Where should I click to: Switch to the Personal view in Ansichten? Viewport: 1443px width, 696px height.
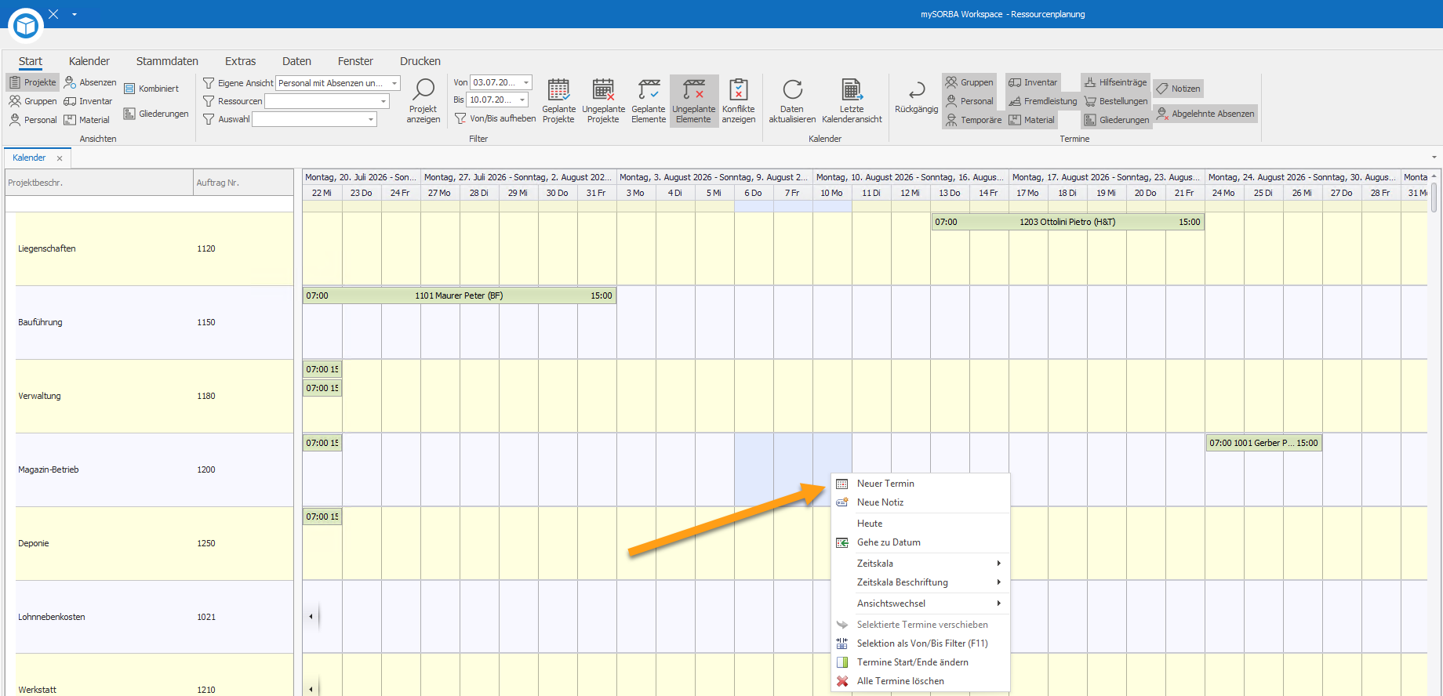(33, 120)
